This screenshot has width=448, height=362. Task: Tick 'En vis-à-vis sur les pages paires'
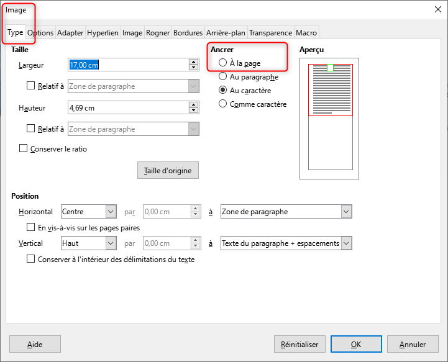pyautogui.click(x=31, y=227)
